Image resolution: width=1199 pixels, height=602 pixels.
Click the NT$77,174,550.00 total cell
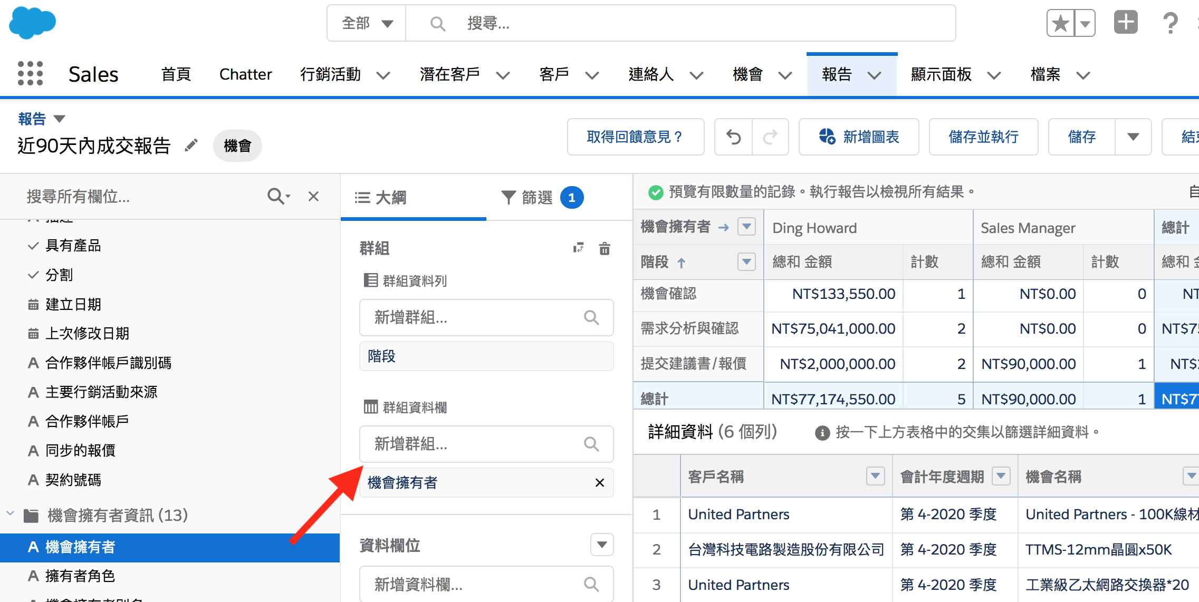[833, 399]
